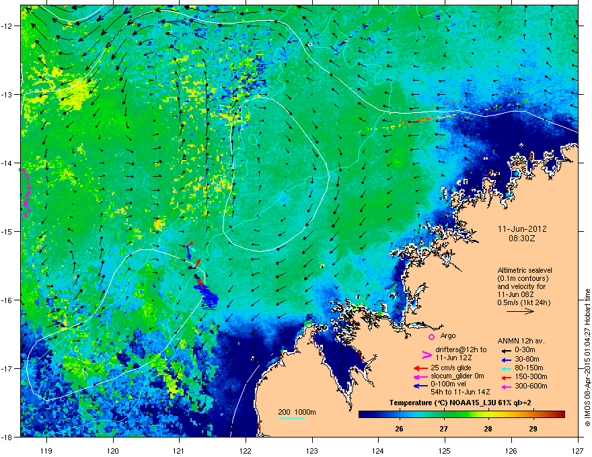Click the '123' longitude axis label
This screenshot has height=457, width=592.
(312, 450)
